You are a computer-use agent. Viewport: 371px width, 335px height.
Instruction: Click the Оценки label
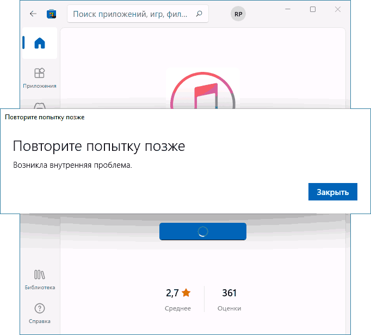point(229,308)
